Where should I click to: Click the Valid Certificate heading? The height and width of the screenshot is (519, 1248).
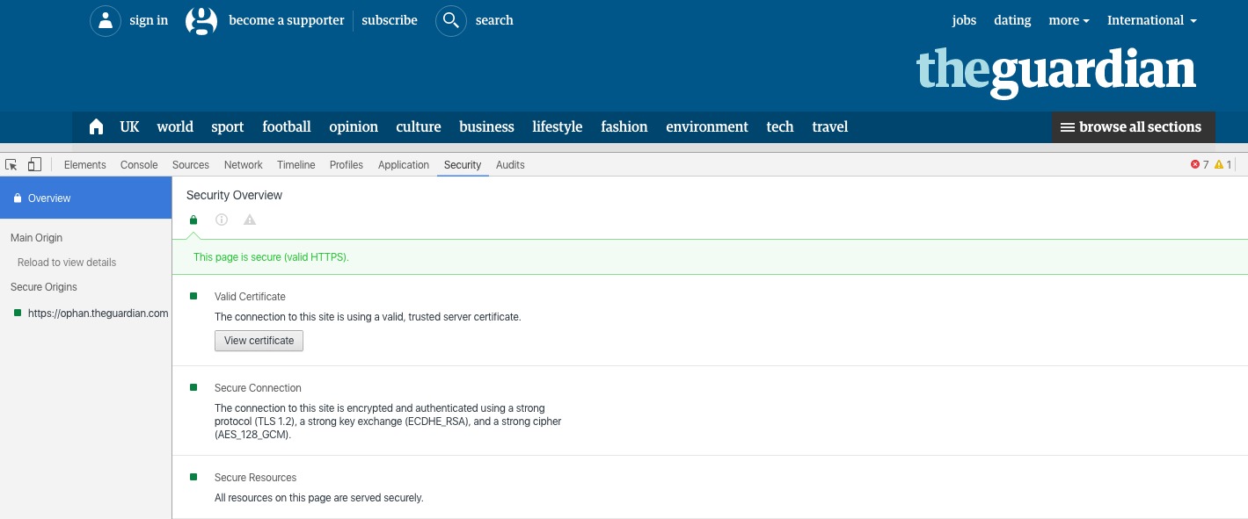(250, 297)
